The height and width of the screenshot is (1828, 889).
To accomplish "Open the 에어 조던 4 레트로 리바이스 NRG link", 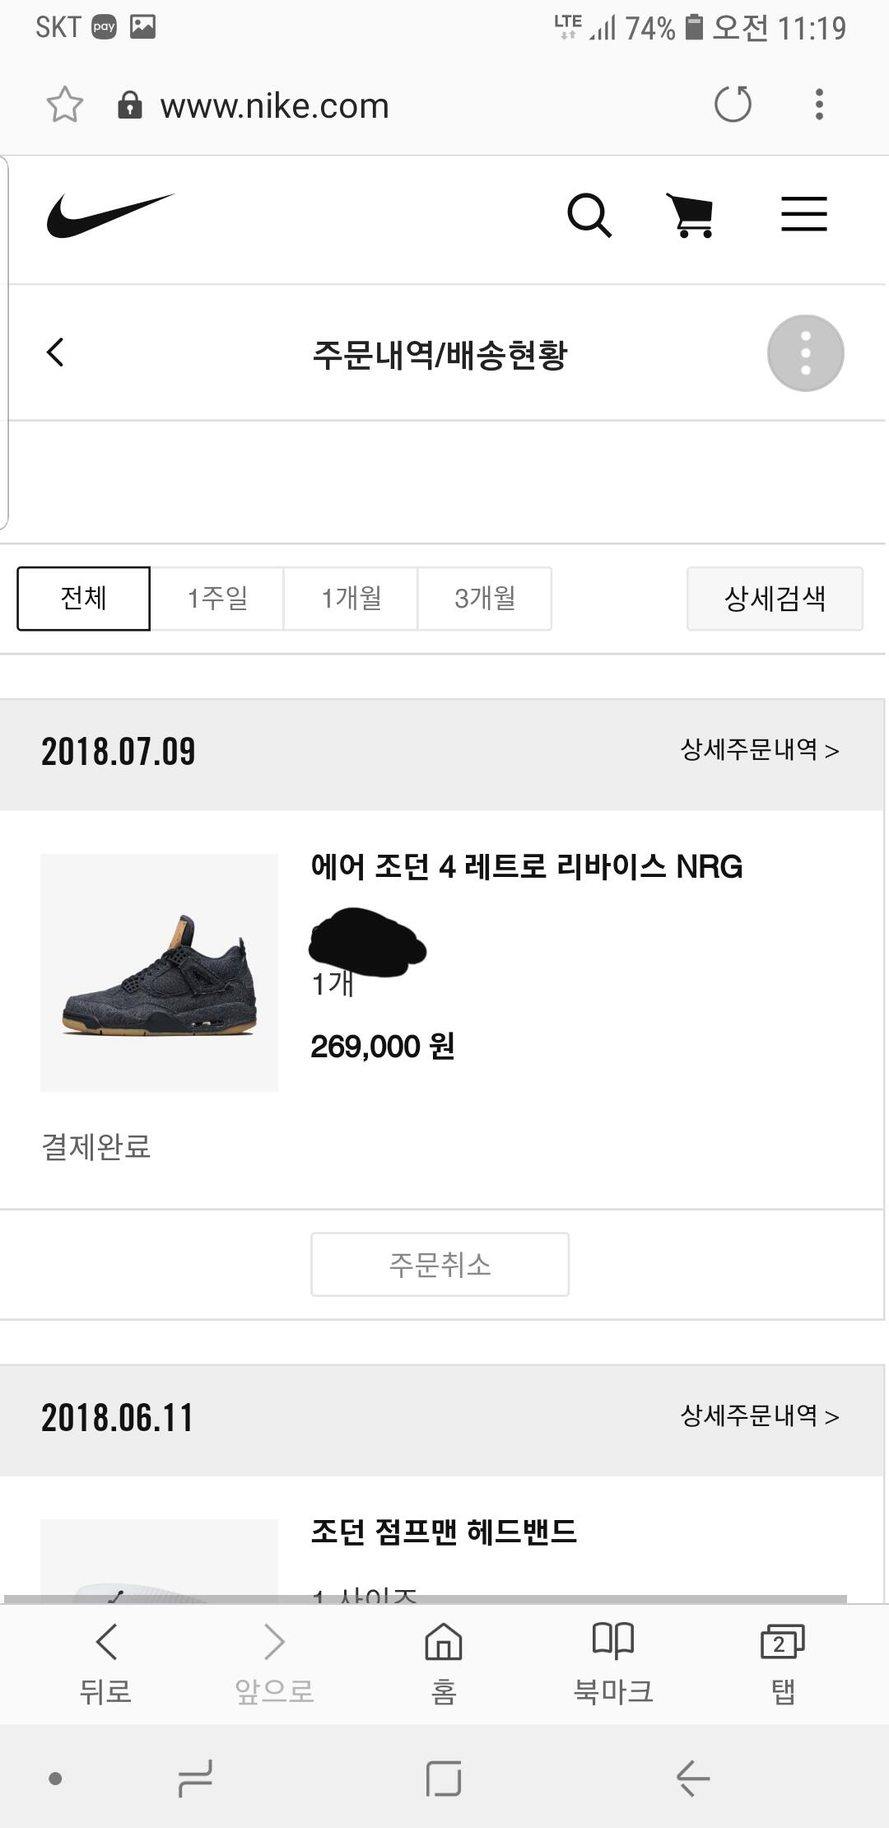I will (527, 867).
